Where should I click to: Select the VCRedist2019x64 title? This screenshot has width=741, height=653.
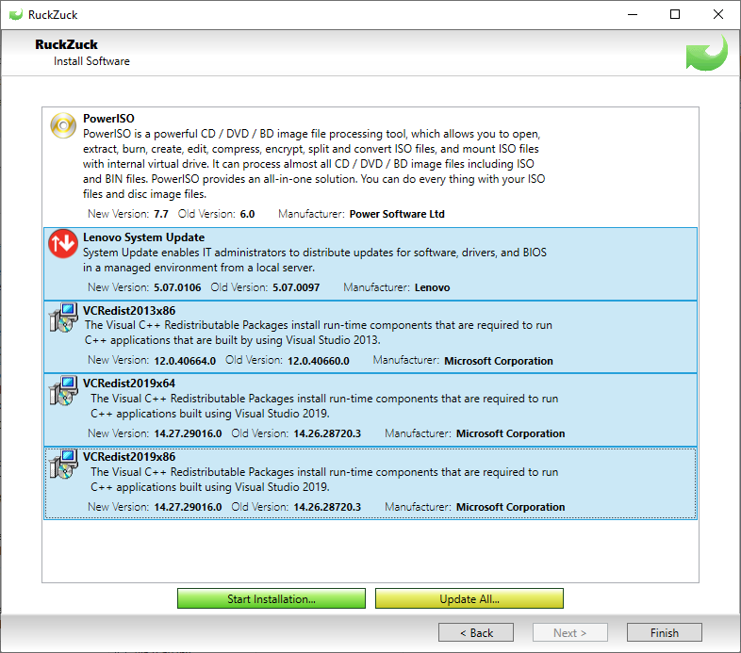pos(129,384)
